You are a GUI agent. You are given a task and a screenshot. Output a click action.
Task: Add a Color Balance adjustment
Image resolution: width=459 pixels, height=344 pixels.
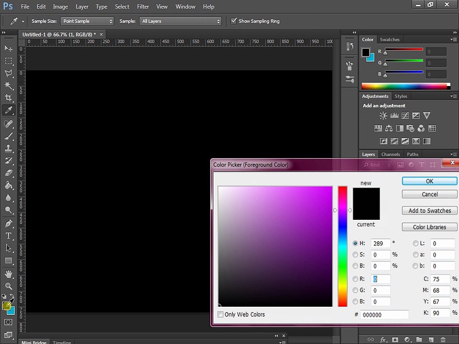[389, 128]
